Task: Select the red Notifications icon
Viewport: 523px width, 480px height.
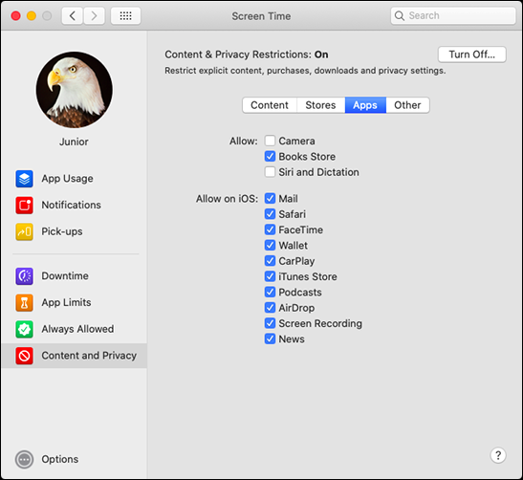Action: [24, 206]
